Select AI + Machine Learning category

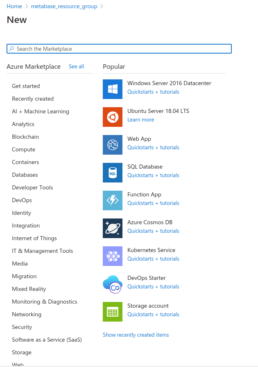tap(40, 111)
